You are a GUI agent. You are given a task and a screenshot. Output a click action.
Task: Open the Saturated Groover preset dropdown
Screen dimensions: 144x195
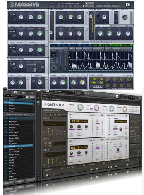pos(72,3)
